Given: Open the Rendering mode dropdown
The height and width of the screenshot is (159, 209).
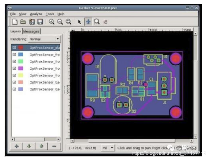Looking at the screenshot, I should [x=44, y=39].
